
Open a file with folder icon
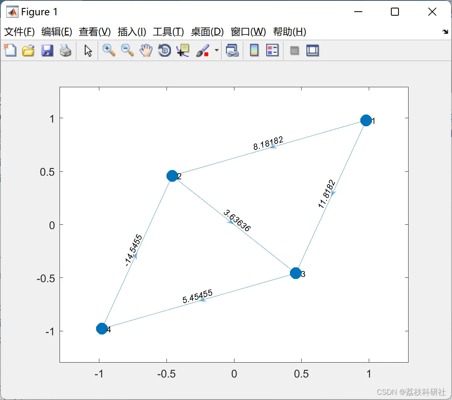(28, 50)
